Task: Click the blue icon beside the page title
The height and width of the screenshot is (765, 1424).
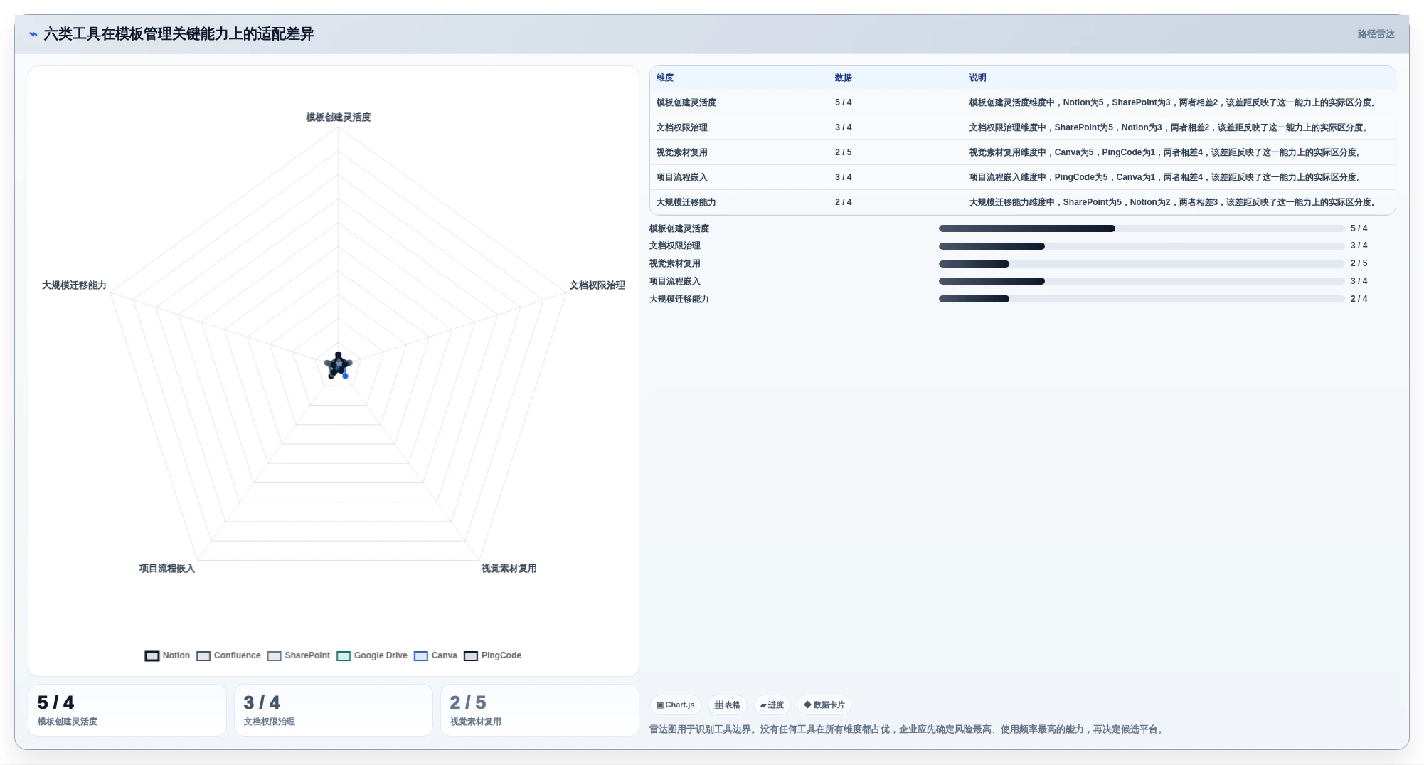Action: click(33, 34)
